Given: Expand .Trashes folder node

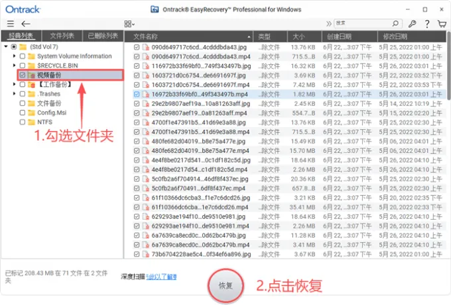Looking at the screenshot, I should [14, 94].
